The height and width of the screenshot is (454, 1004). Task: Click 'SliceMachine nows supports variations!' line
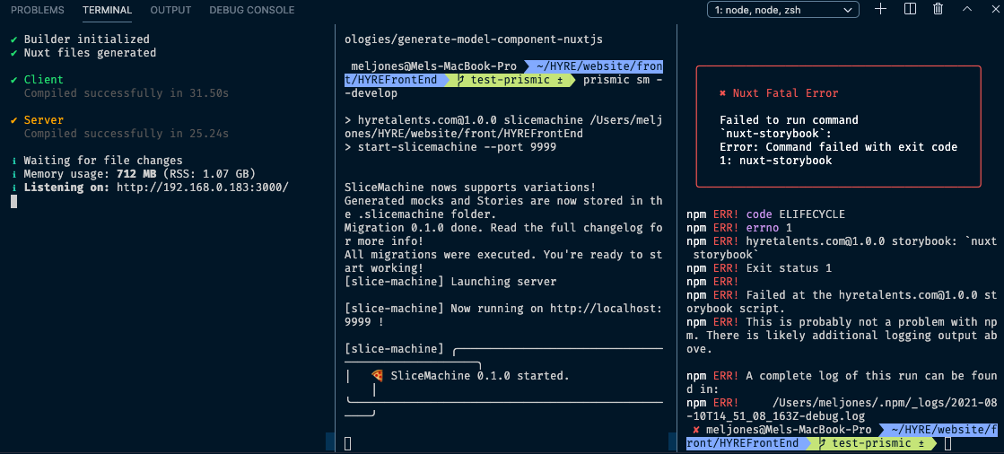[470, 188]
